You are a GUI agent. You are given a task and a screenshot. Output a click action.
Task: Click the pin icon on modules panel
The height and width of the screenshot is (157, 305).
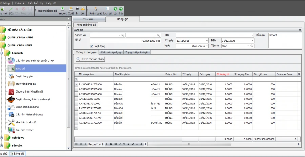pyautogui.click(x=69, y=19)
